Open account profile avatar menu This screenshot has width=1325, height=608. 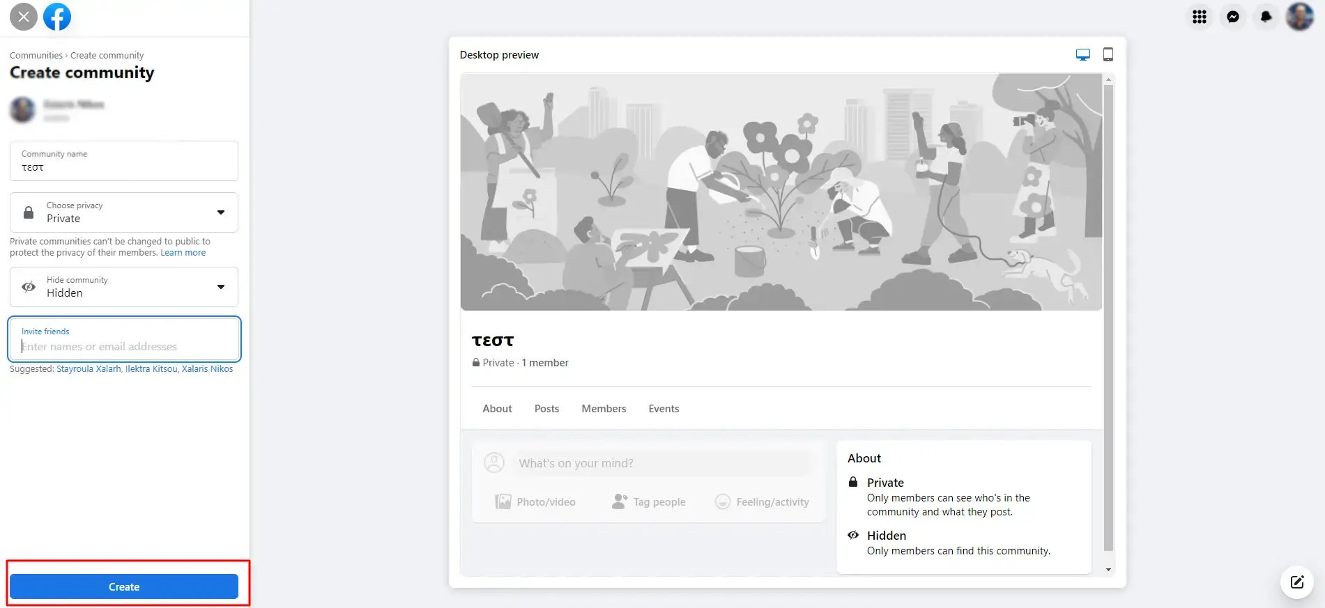[1300, 17]
